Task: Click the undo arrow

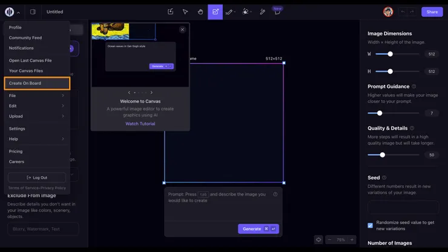Action: pyautogui.click(x=403, y=12)
